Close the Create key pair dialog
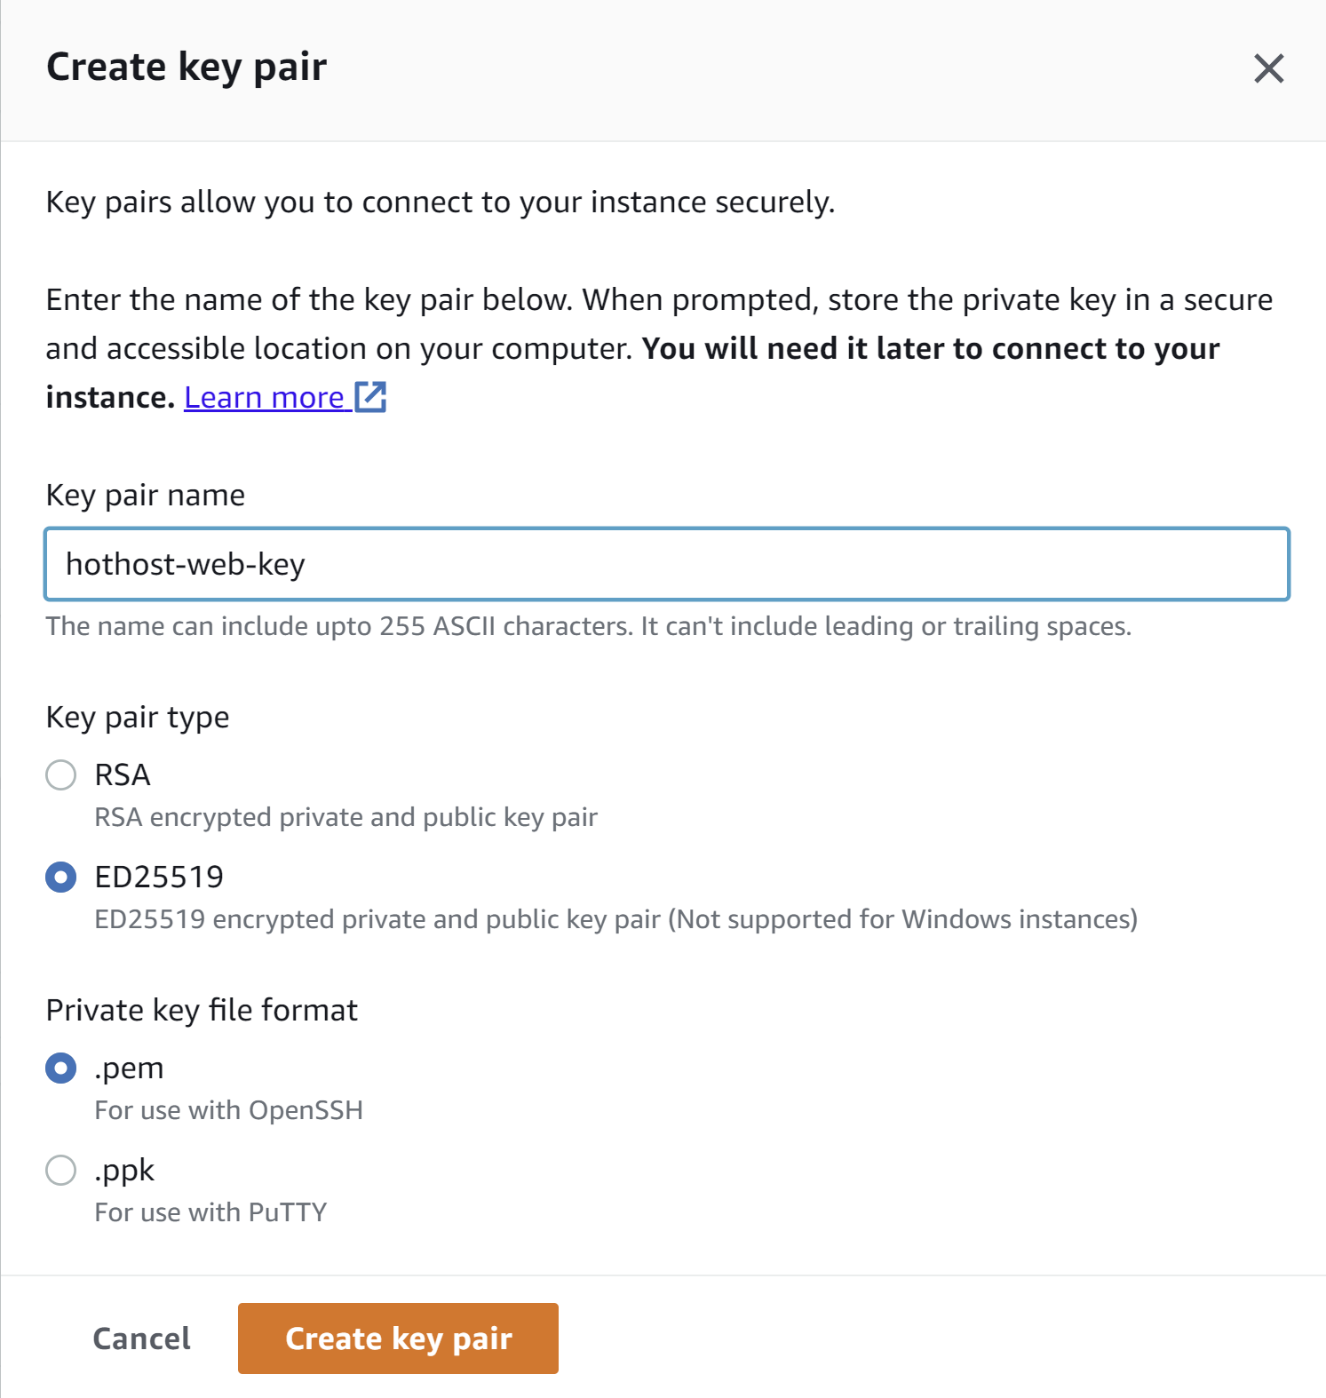The image size is (1326, 1398). (x=1268, y=68)
